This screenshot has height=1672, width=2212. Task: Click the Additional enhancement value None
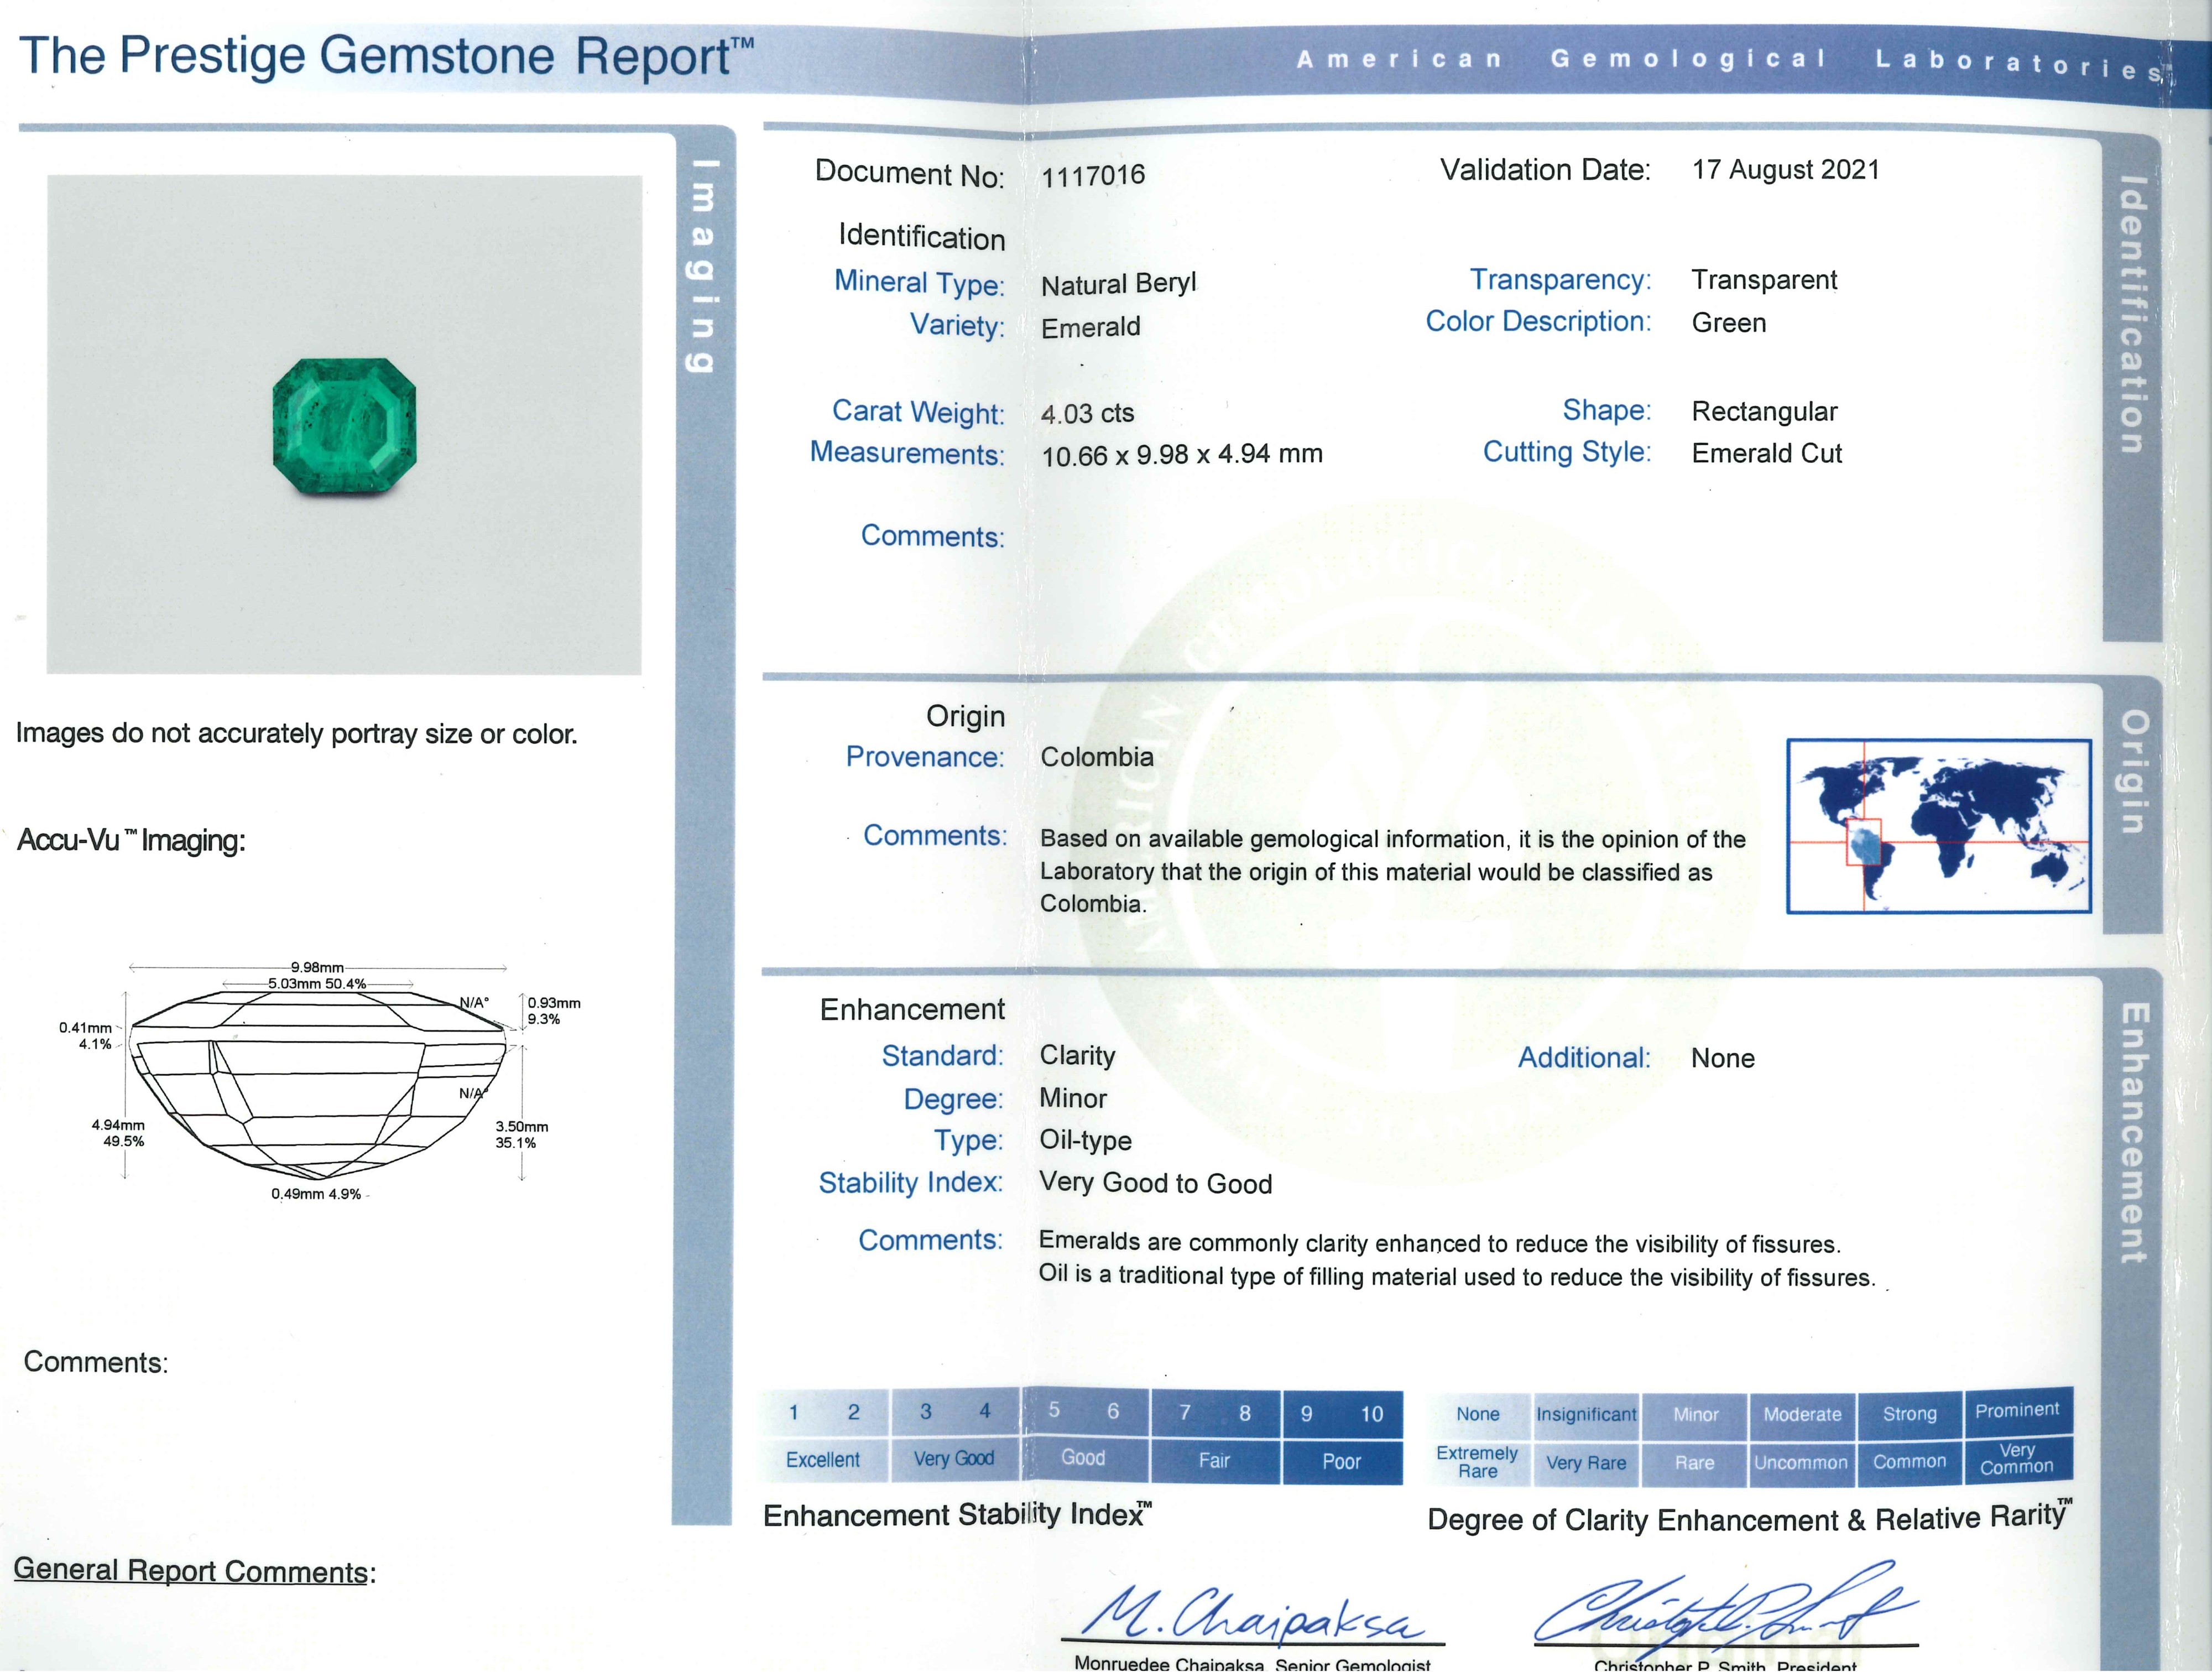pyautogui.click(x=1722, y=1058)
